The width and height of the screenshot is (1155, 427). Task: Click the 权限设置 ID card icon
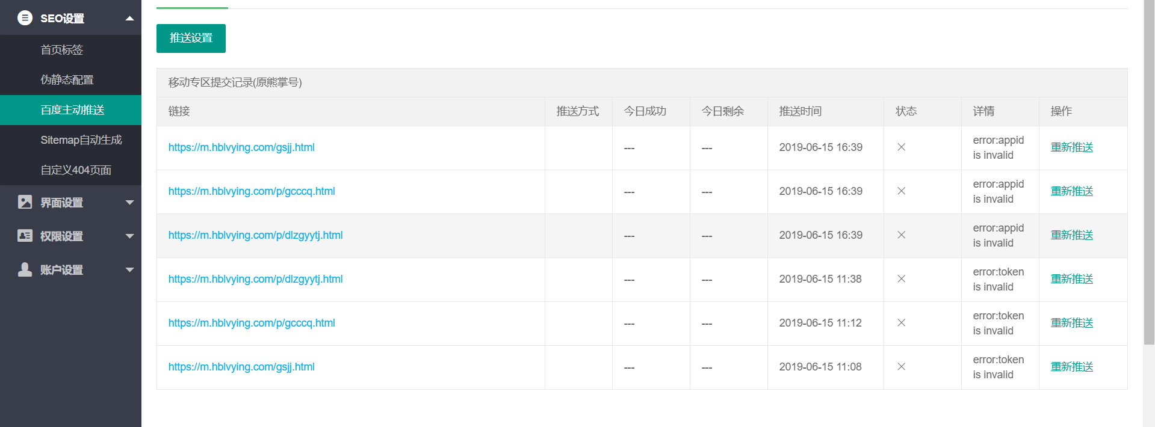(x=25, y=236)
